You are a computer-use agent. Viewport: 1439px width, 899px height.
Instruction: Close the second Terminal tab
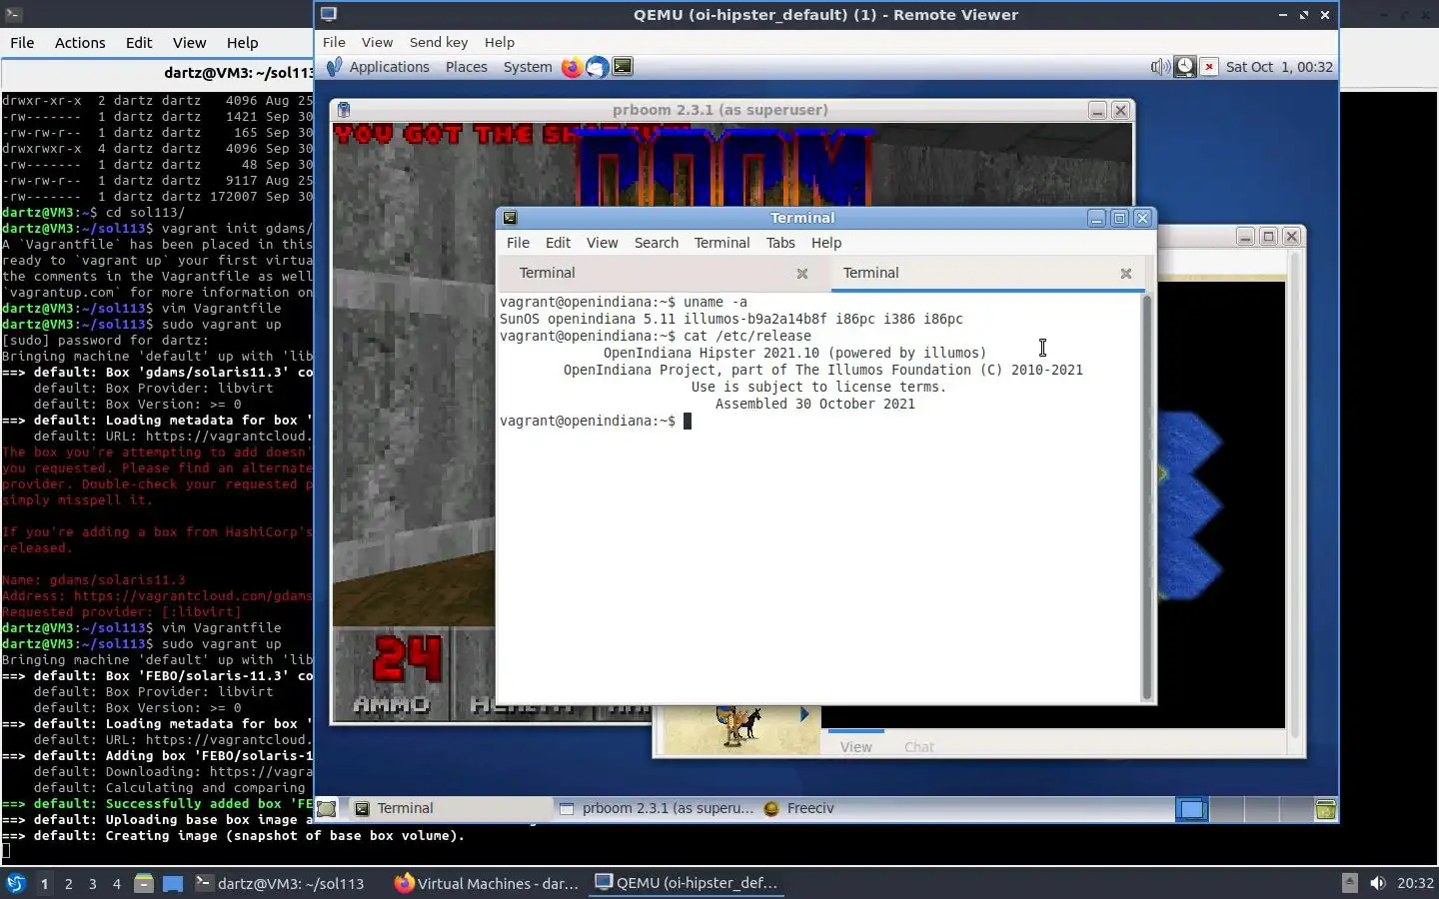[x=1125, y=274]
